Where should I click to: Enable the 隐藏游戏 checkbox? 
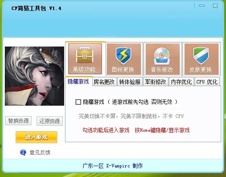click(78, 102)
